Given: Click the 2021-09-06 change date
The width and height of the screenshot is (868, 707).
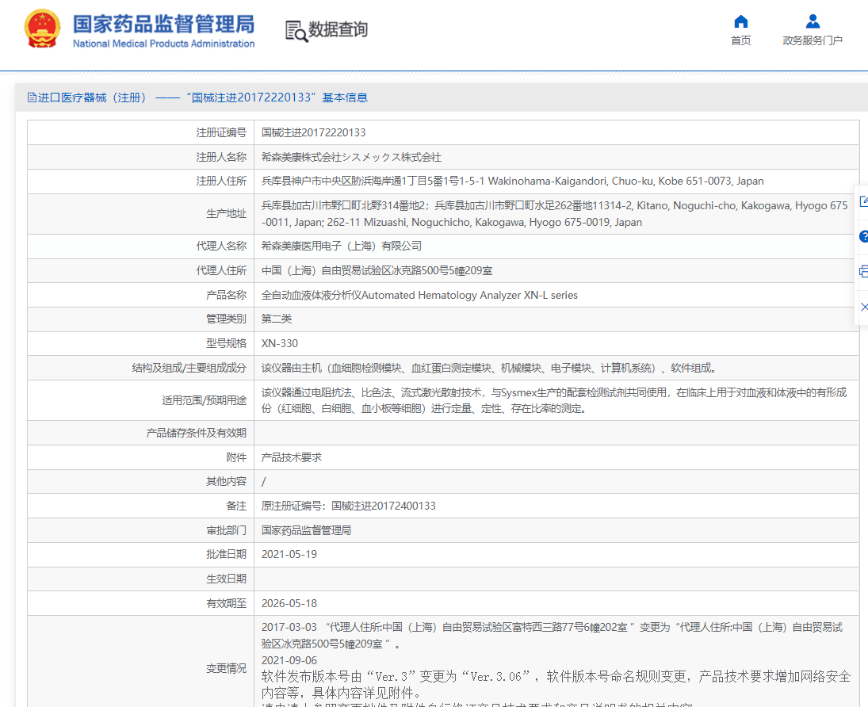Looking at the screenshot, I should 289,660.
